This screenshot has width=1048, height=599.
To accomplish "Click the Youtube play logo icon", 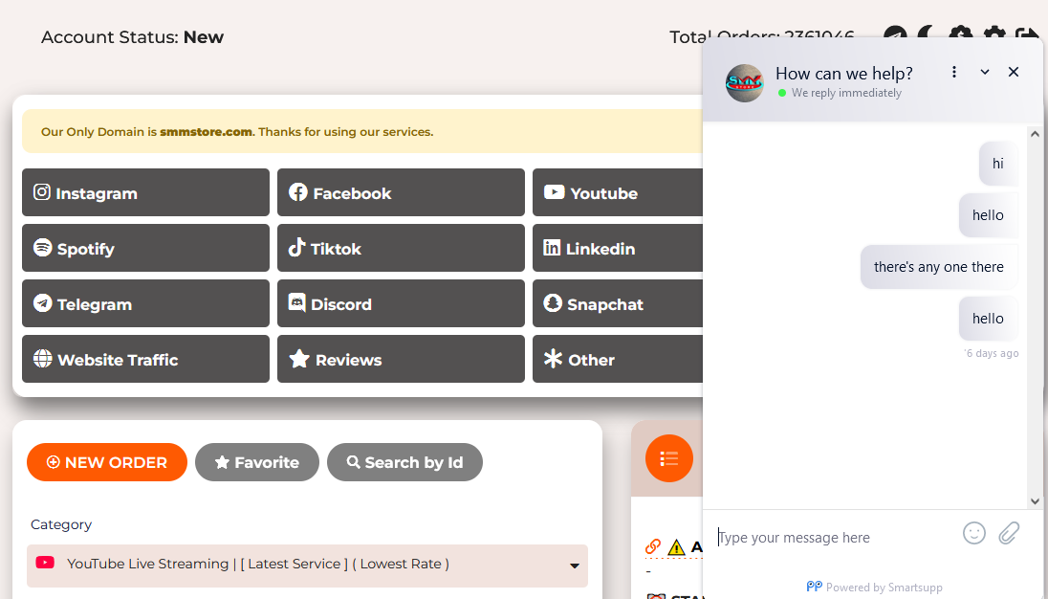I will [x=554, y=192].
